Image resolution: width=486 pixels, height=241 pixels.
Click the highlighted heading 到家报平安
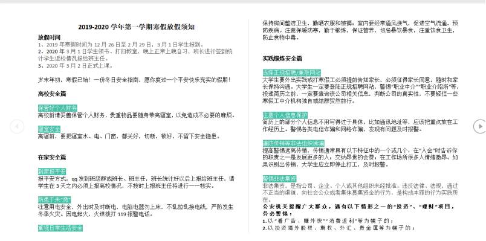[52, 172]
